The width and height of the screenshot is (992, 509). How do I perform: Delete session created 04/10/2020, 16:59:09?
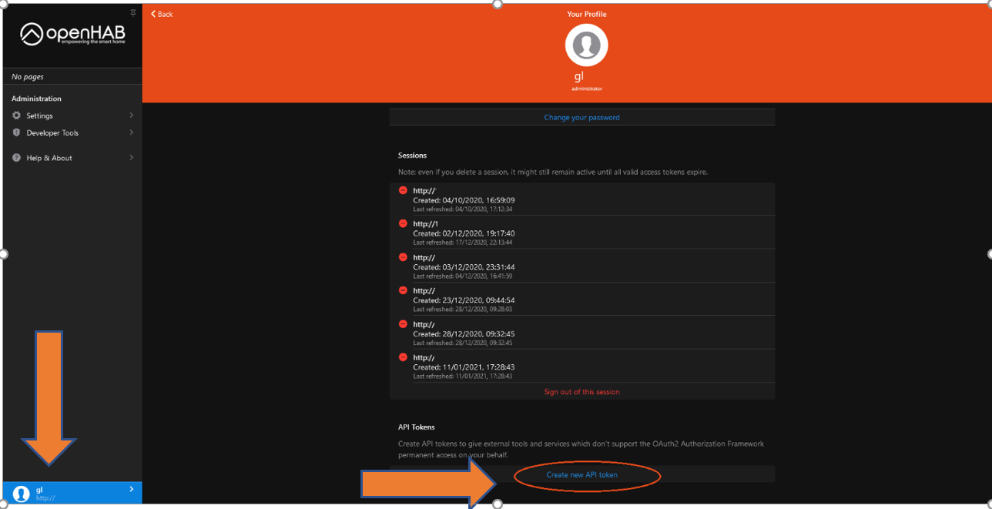[x=403, y=190]
